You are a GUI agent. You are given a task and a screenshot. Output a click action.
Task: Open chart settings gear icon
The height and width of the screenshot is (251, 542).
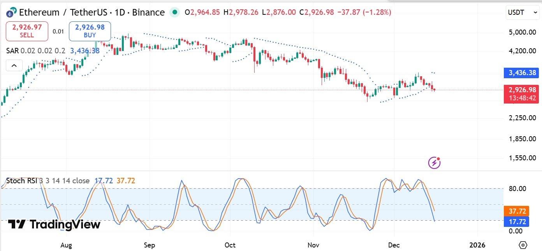pos(523,245)
